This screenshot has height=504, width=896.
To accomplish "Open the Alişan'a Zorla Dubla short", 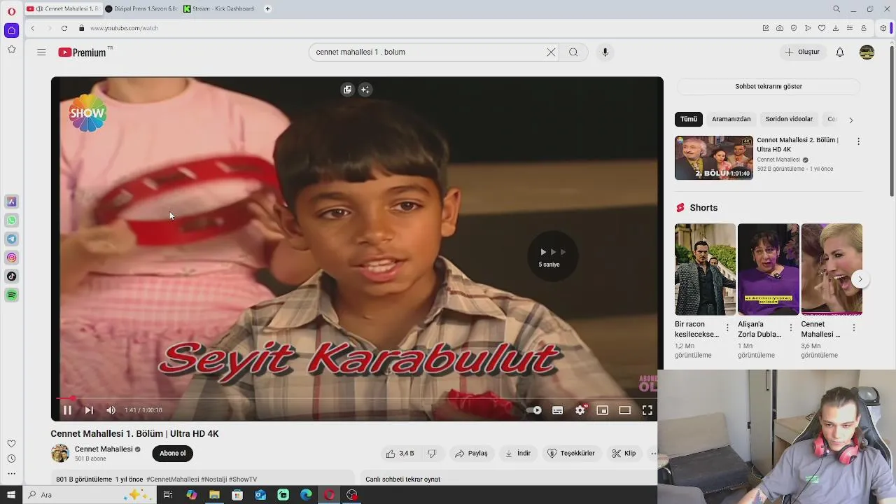I will (x=768, y=269).
